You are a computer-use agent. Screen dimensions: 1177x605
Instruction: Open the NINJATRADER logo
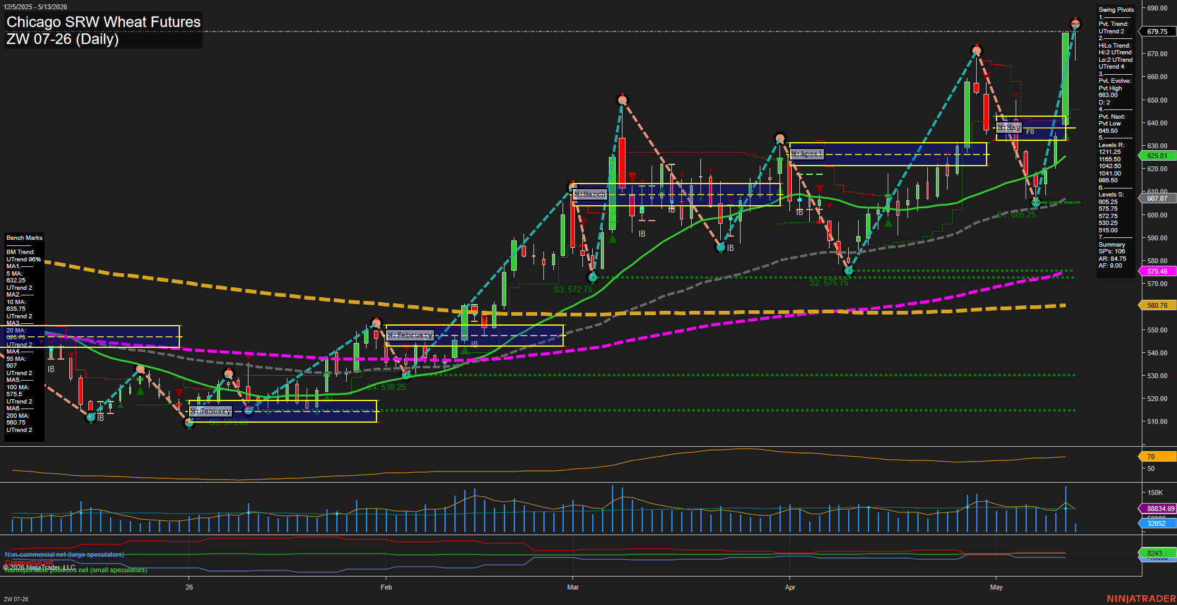1141,598
